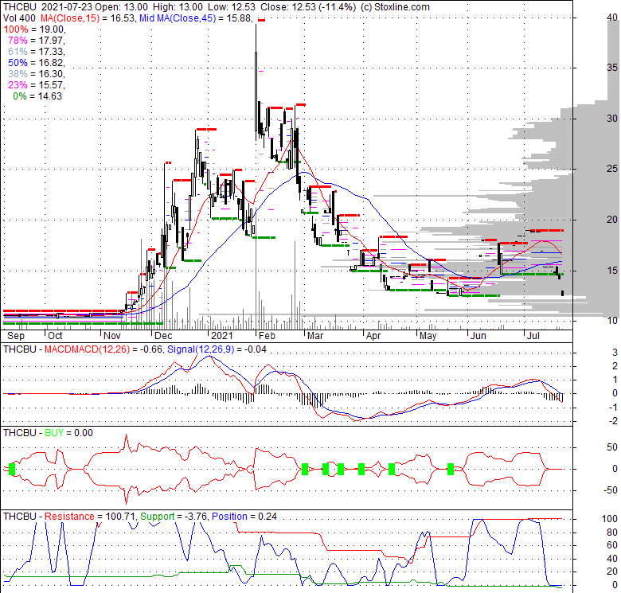The width and height of the screenshot is (621, 593).
Task: Click the 'Dec' month axis label
Action: point(163,336)
